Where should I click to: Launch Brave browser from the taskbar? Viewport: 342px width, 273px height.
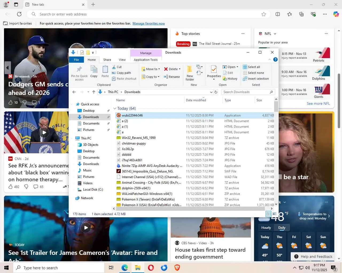(177, 268)
